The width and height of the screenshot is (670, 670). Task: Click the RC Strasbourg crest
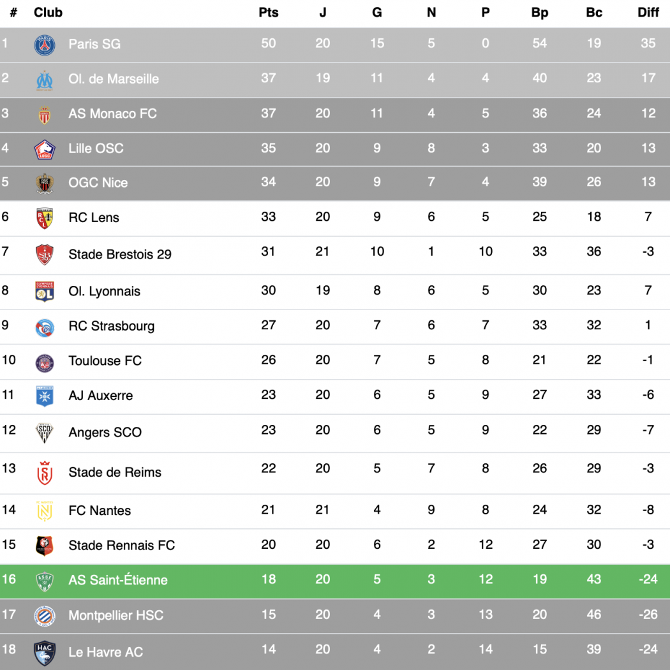tap(45, 328)
